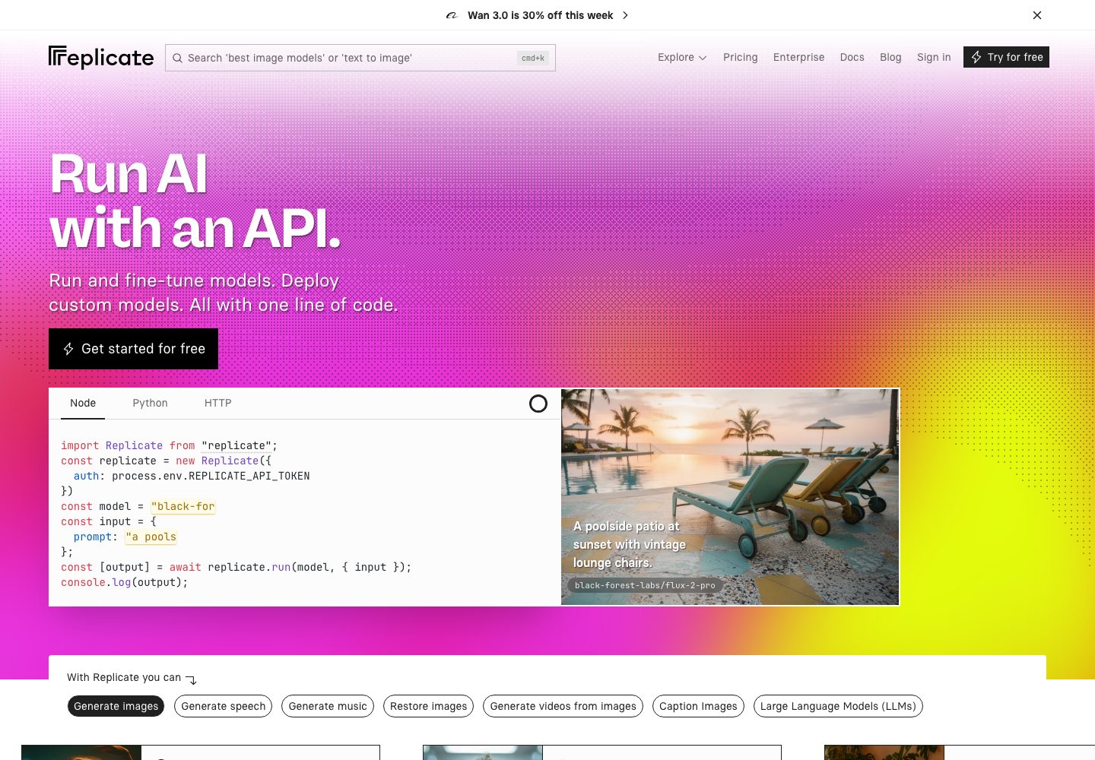
Task: Select the Restore images chip
Action: (429, 706)
